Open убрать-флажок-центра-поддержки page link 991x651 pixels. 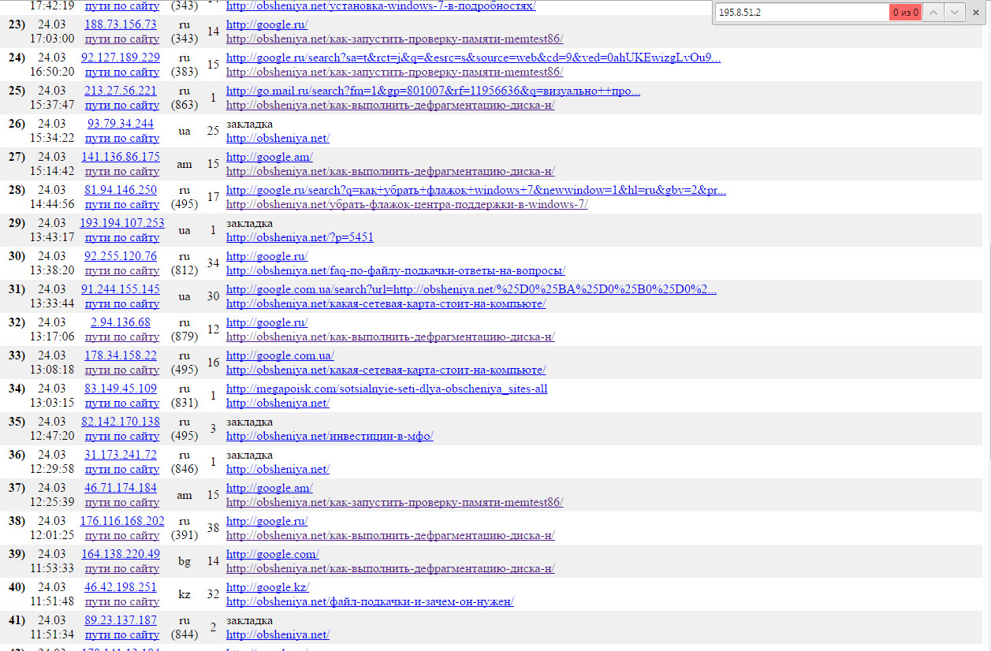click(407, 204)
